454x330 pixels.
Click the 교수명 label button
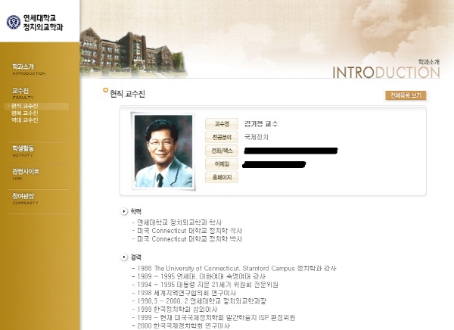pos(222,124)
